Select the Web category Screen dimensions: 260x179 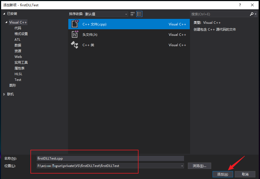[x=18, y=57]
